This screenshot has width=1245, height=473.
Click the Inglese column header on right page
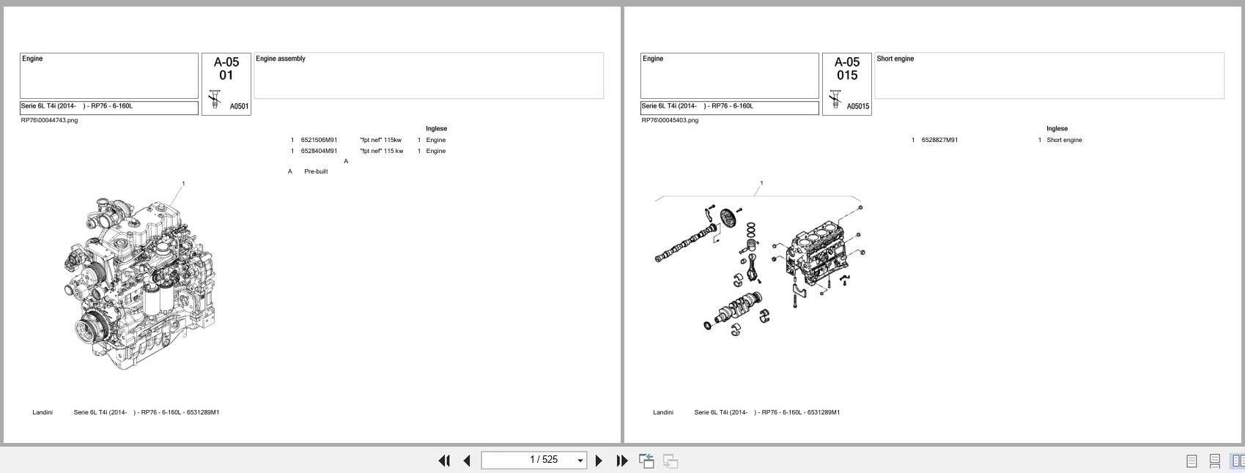[1057, 128]
